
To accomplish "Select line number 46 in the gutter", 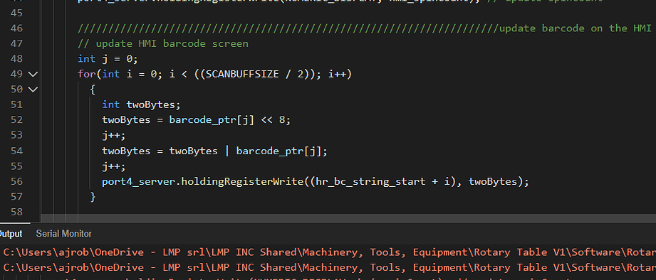I will [16, 28].
